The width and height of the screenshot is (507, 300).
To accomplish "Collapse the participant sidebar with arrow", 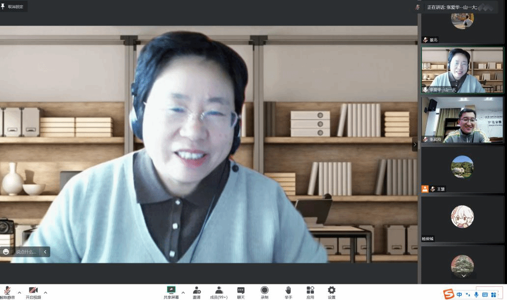I will point(415,144).
